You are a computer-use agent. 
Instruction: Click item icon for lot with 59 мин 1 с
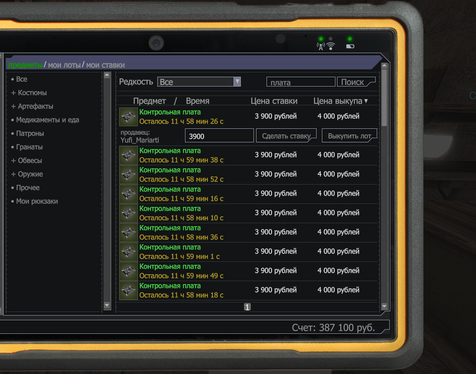129,252
